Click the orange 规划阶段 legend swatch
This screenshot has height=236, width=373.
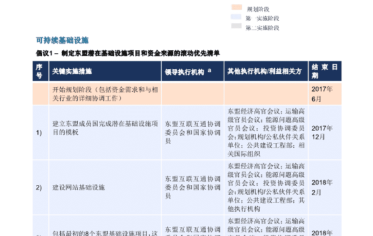click(237, 7)
